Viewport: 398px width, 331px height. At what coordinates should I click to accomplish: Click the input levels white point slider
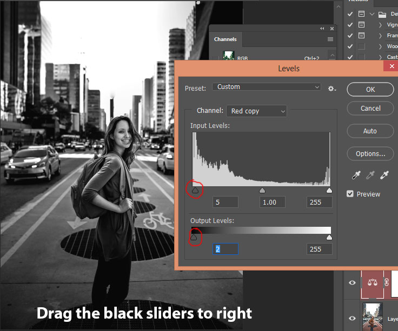(x=329, y=190)
